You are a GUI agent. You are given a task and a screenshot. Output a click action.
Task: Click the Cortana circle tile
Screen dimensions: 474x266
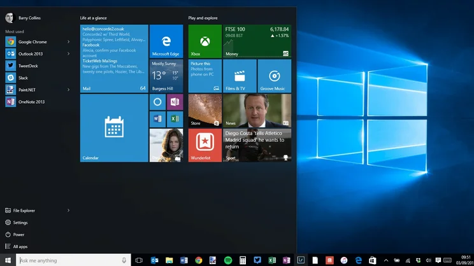157,102
